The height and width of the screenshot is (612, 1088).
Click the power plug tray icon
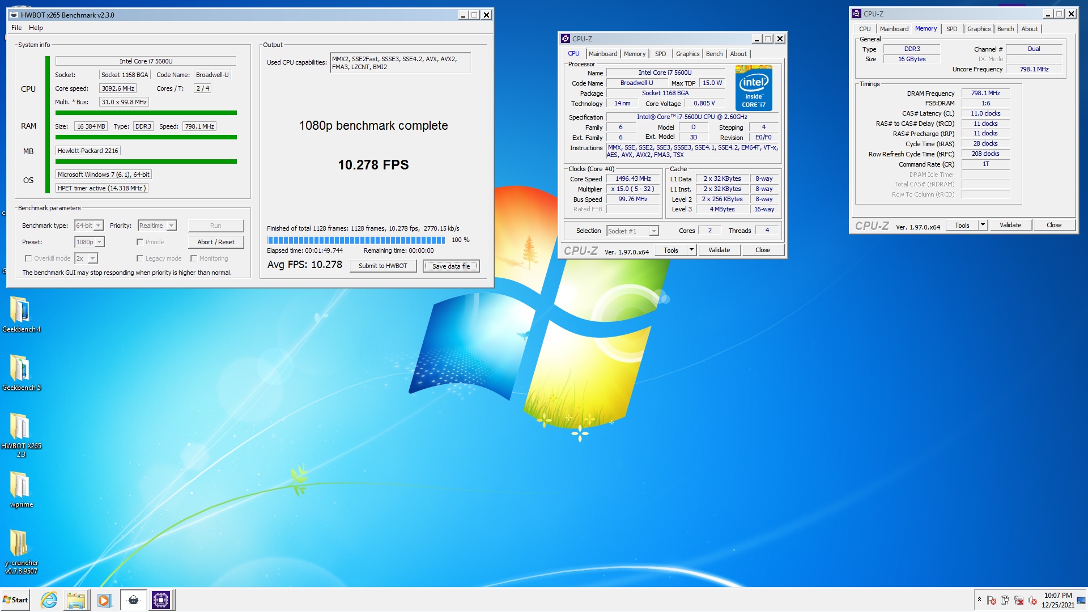tap(1005, 600)
